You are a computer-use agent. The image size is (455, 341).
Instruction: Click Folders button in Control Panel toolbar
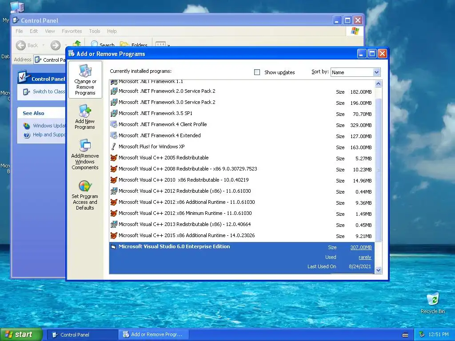(x=134, y=44)
